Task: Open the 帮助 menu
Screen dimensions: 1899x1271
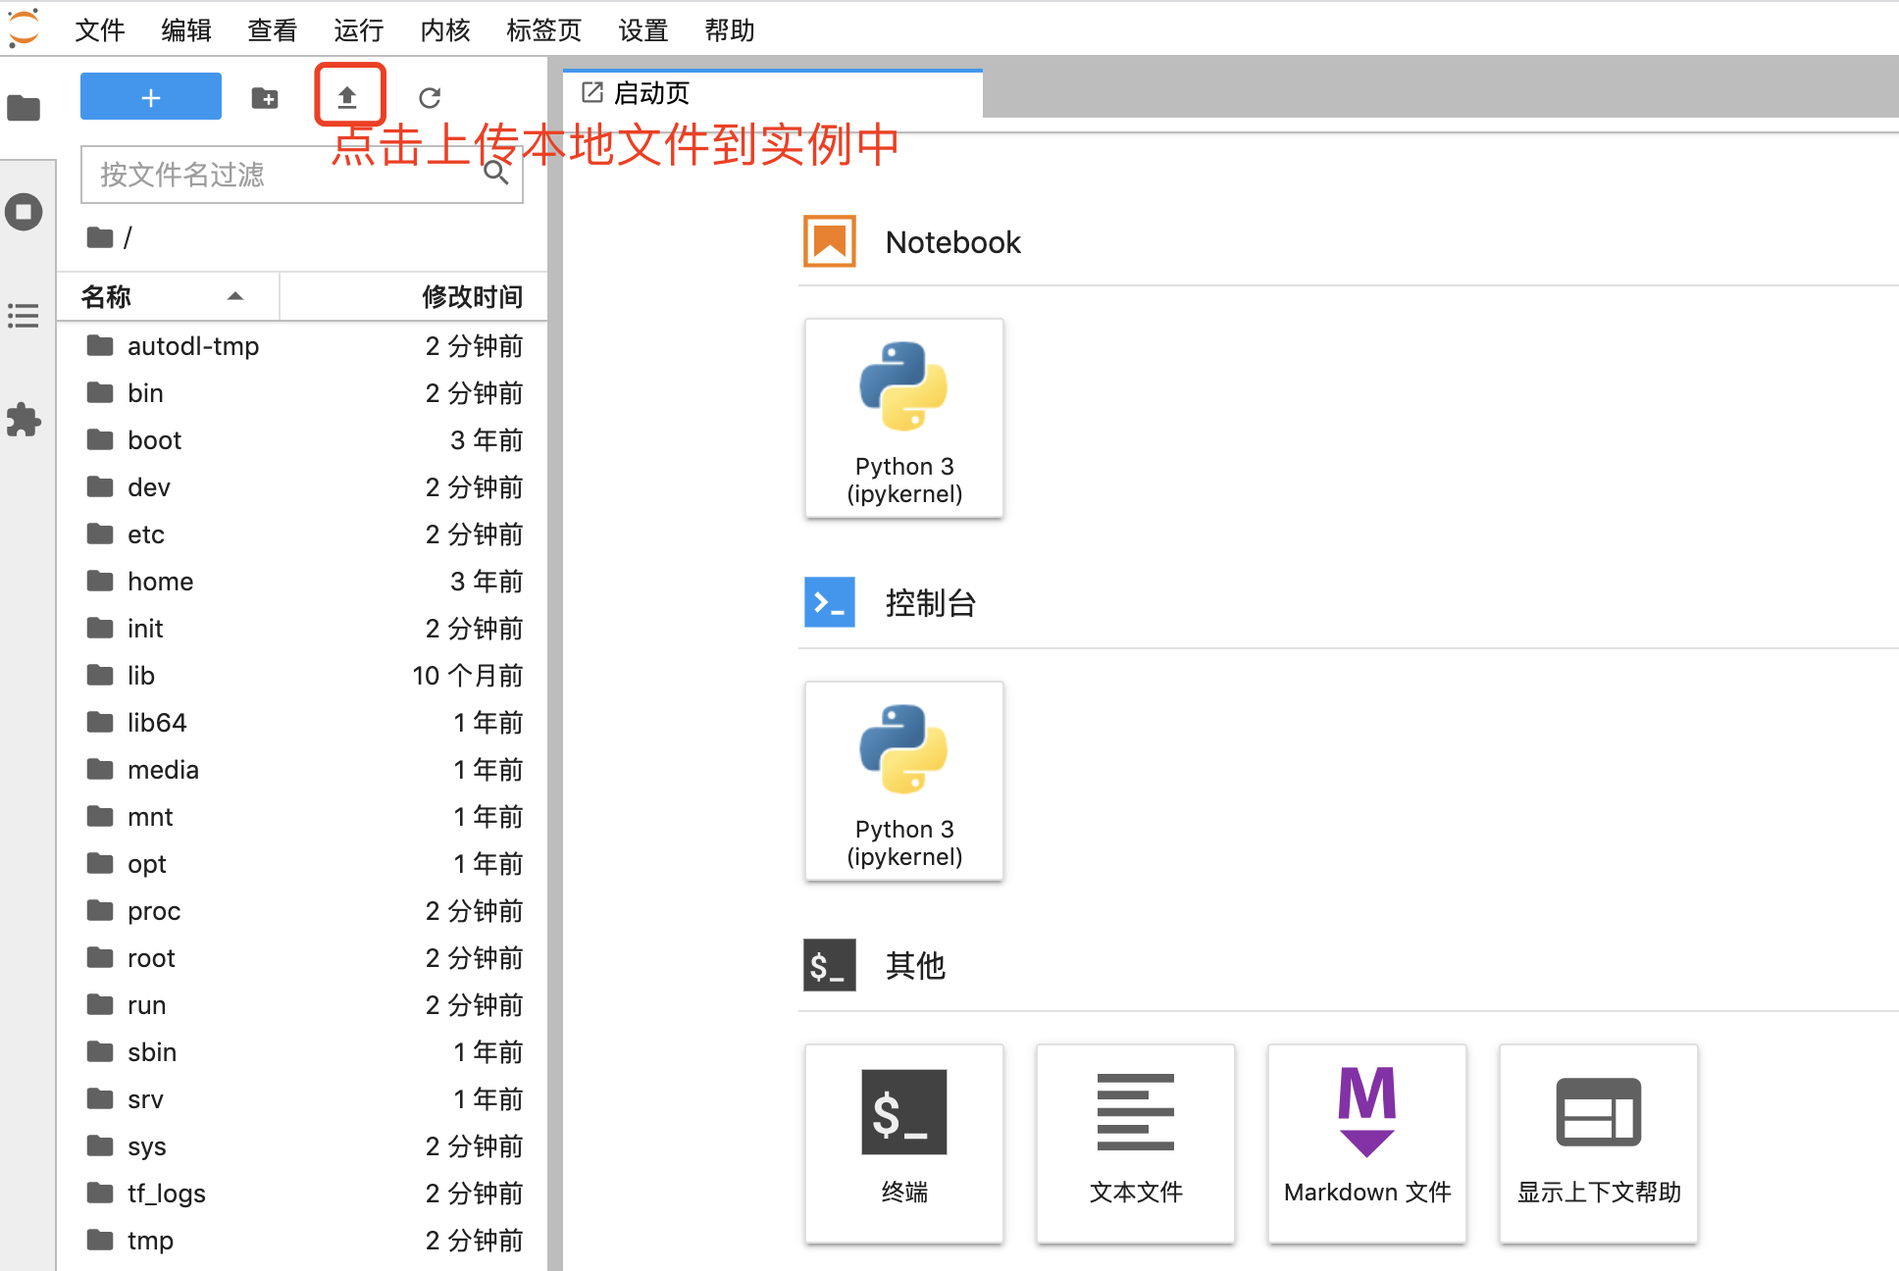Action: coord(730,30)
